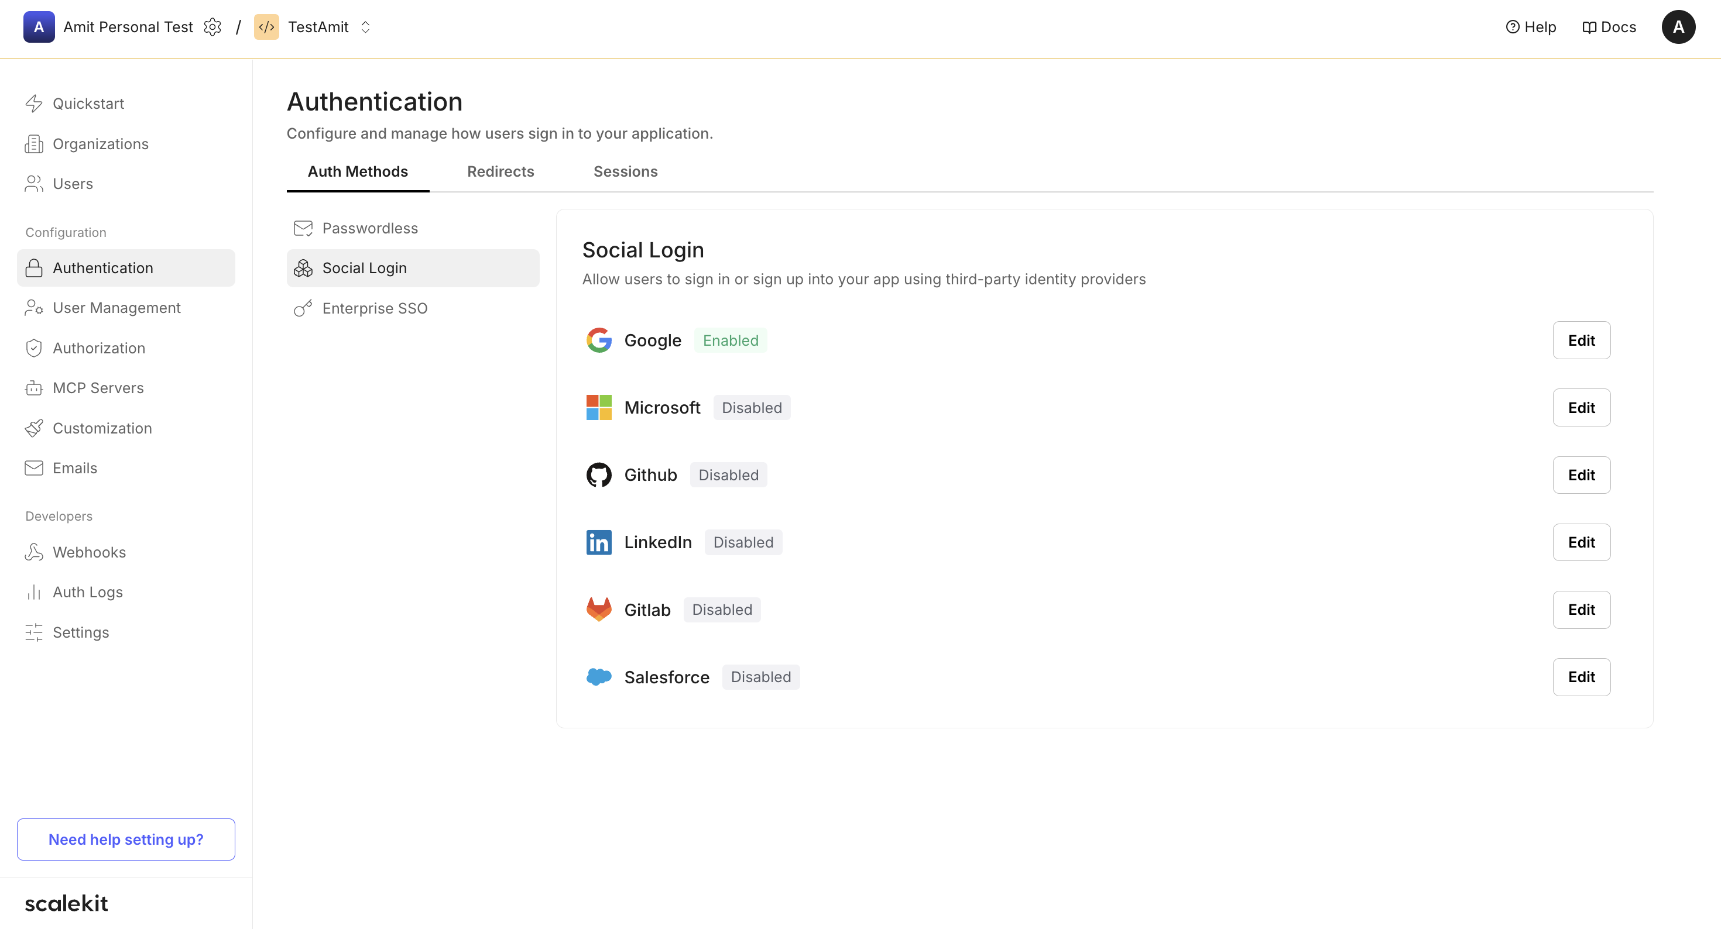Click the Auth Logs chart icon
1721x929 pixels.
coord(34,593)
